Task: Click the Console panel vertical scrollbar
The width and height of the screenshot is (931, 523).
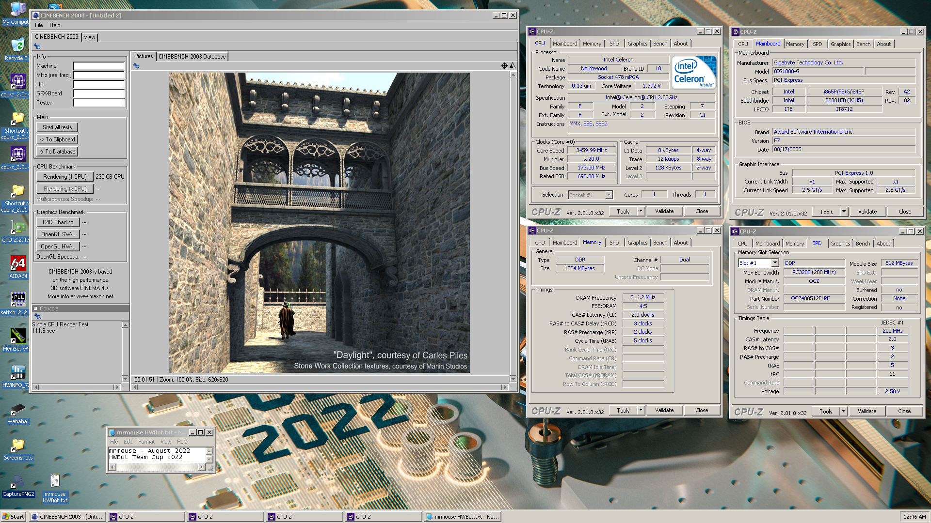Action: [125, 352]
